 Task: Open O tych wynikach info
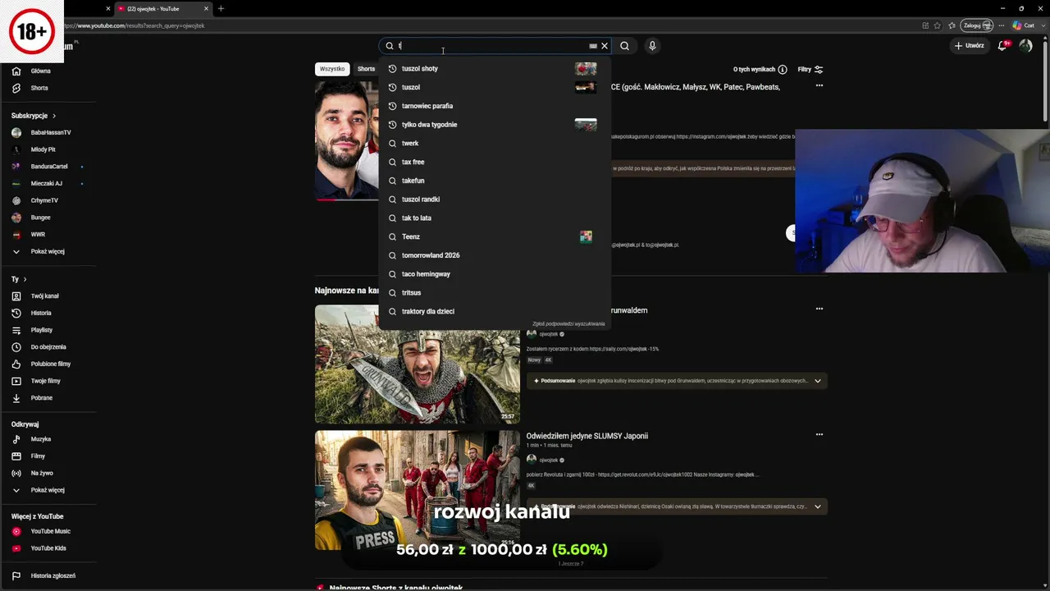pos(760,70)
